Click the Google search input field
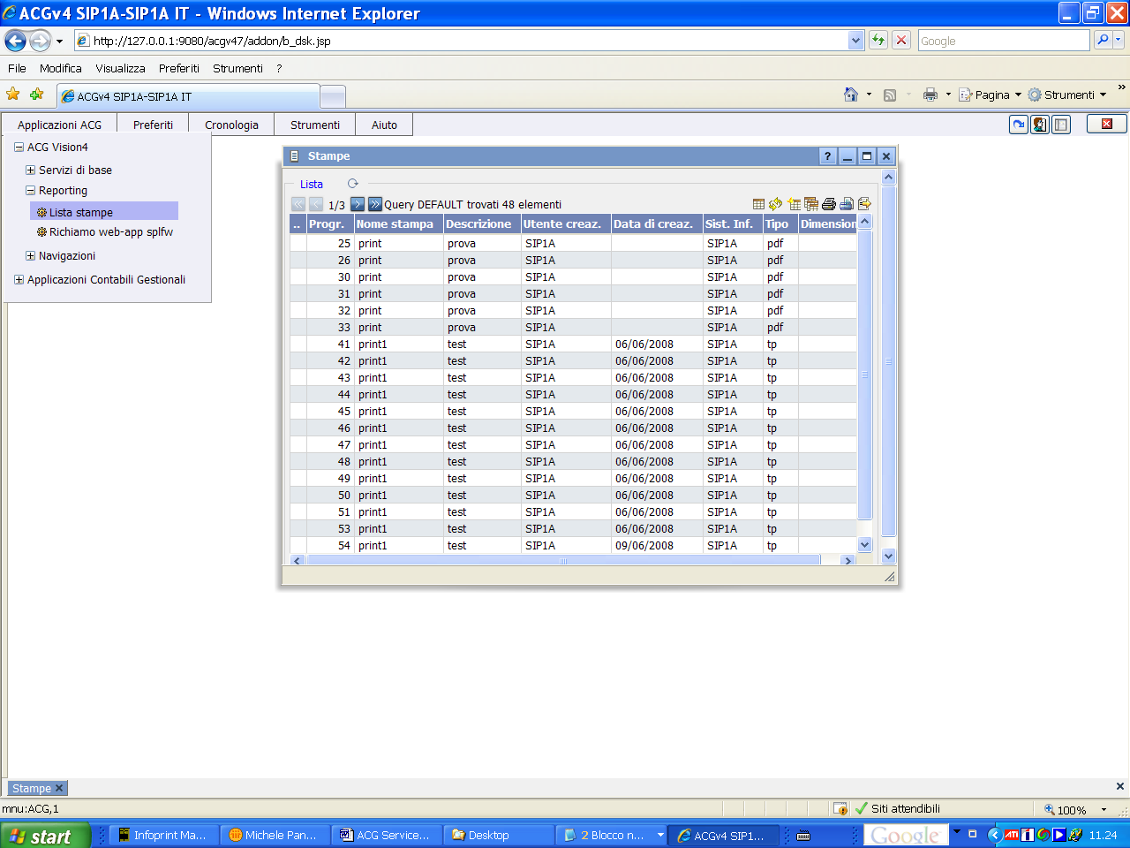Viewport: 1130px width, 848px height. tap(1003, 41)
